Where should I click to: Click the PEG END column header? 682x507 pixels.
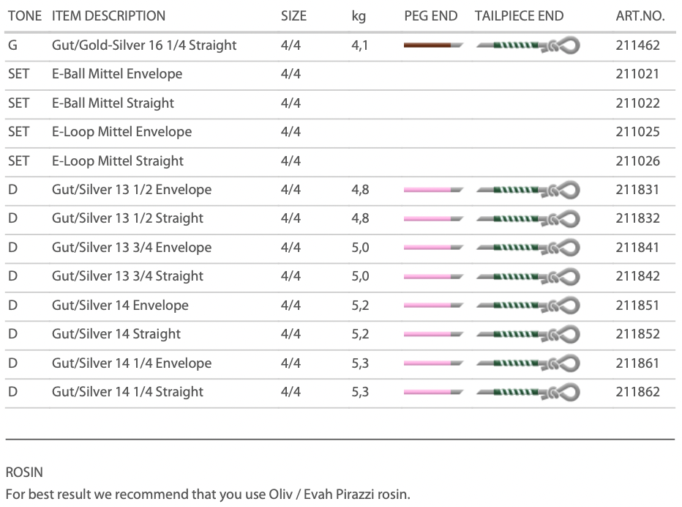click(x=431, y=15)
